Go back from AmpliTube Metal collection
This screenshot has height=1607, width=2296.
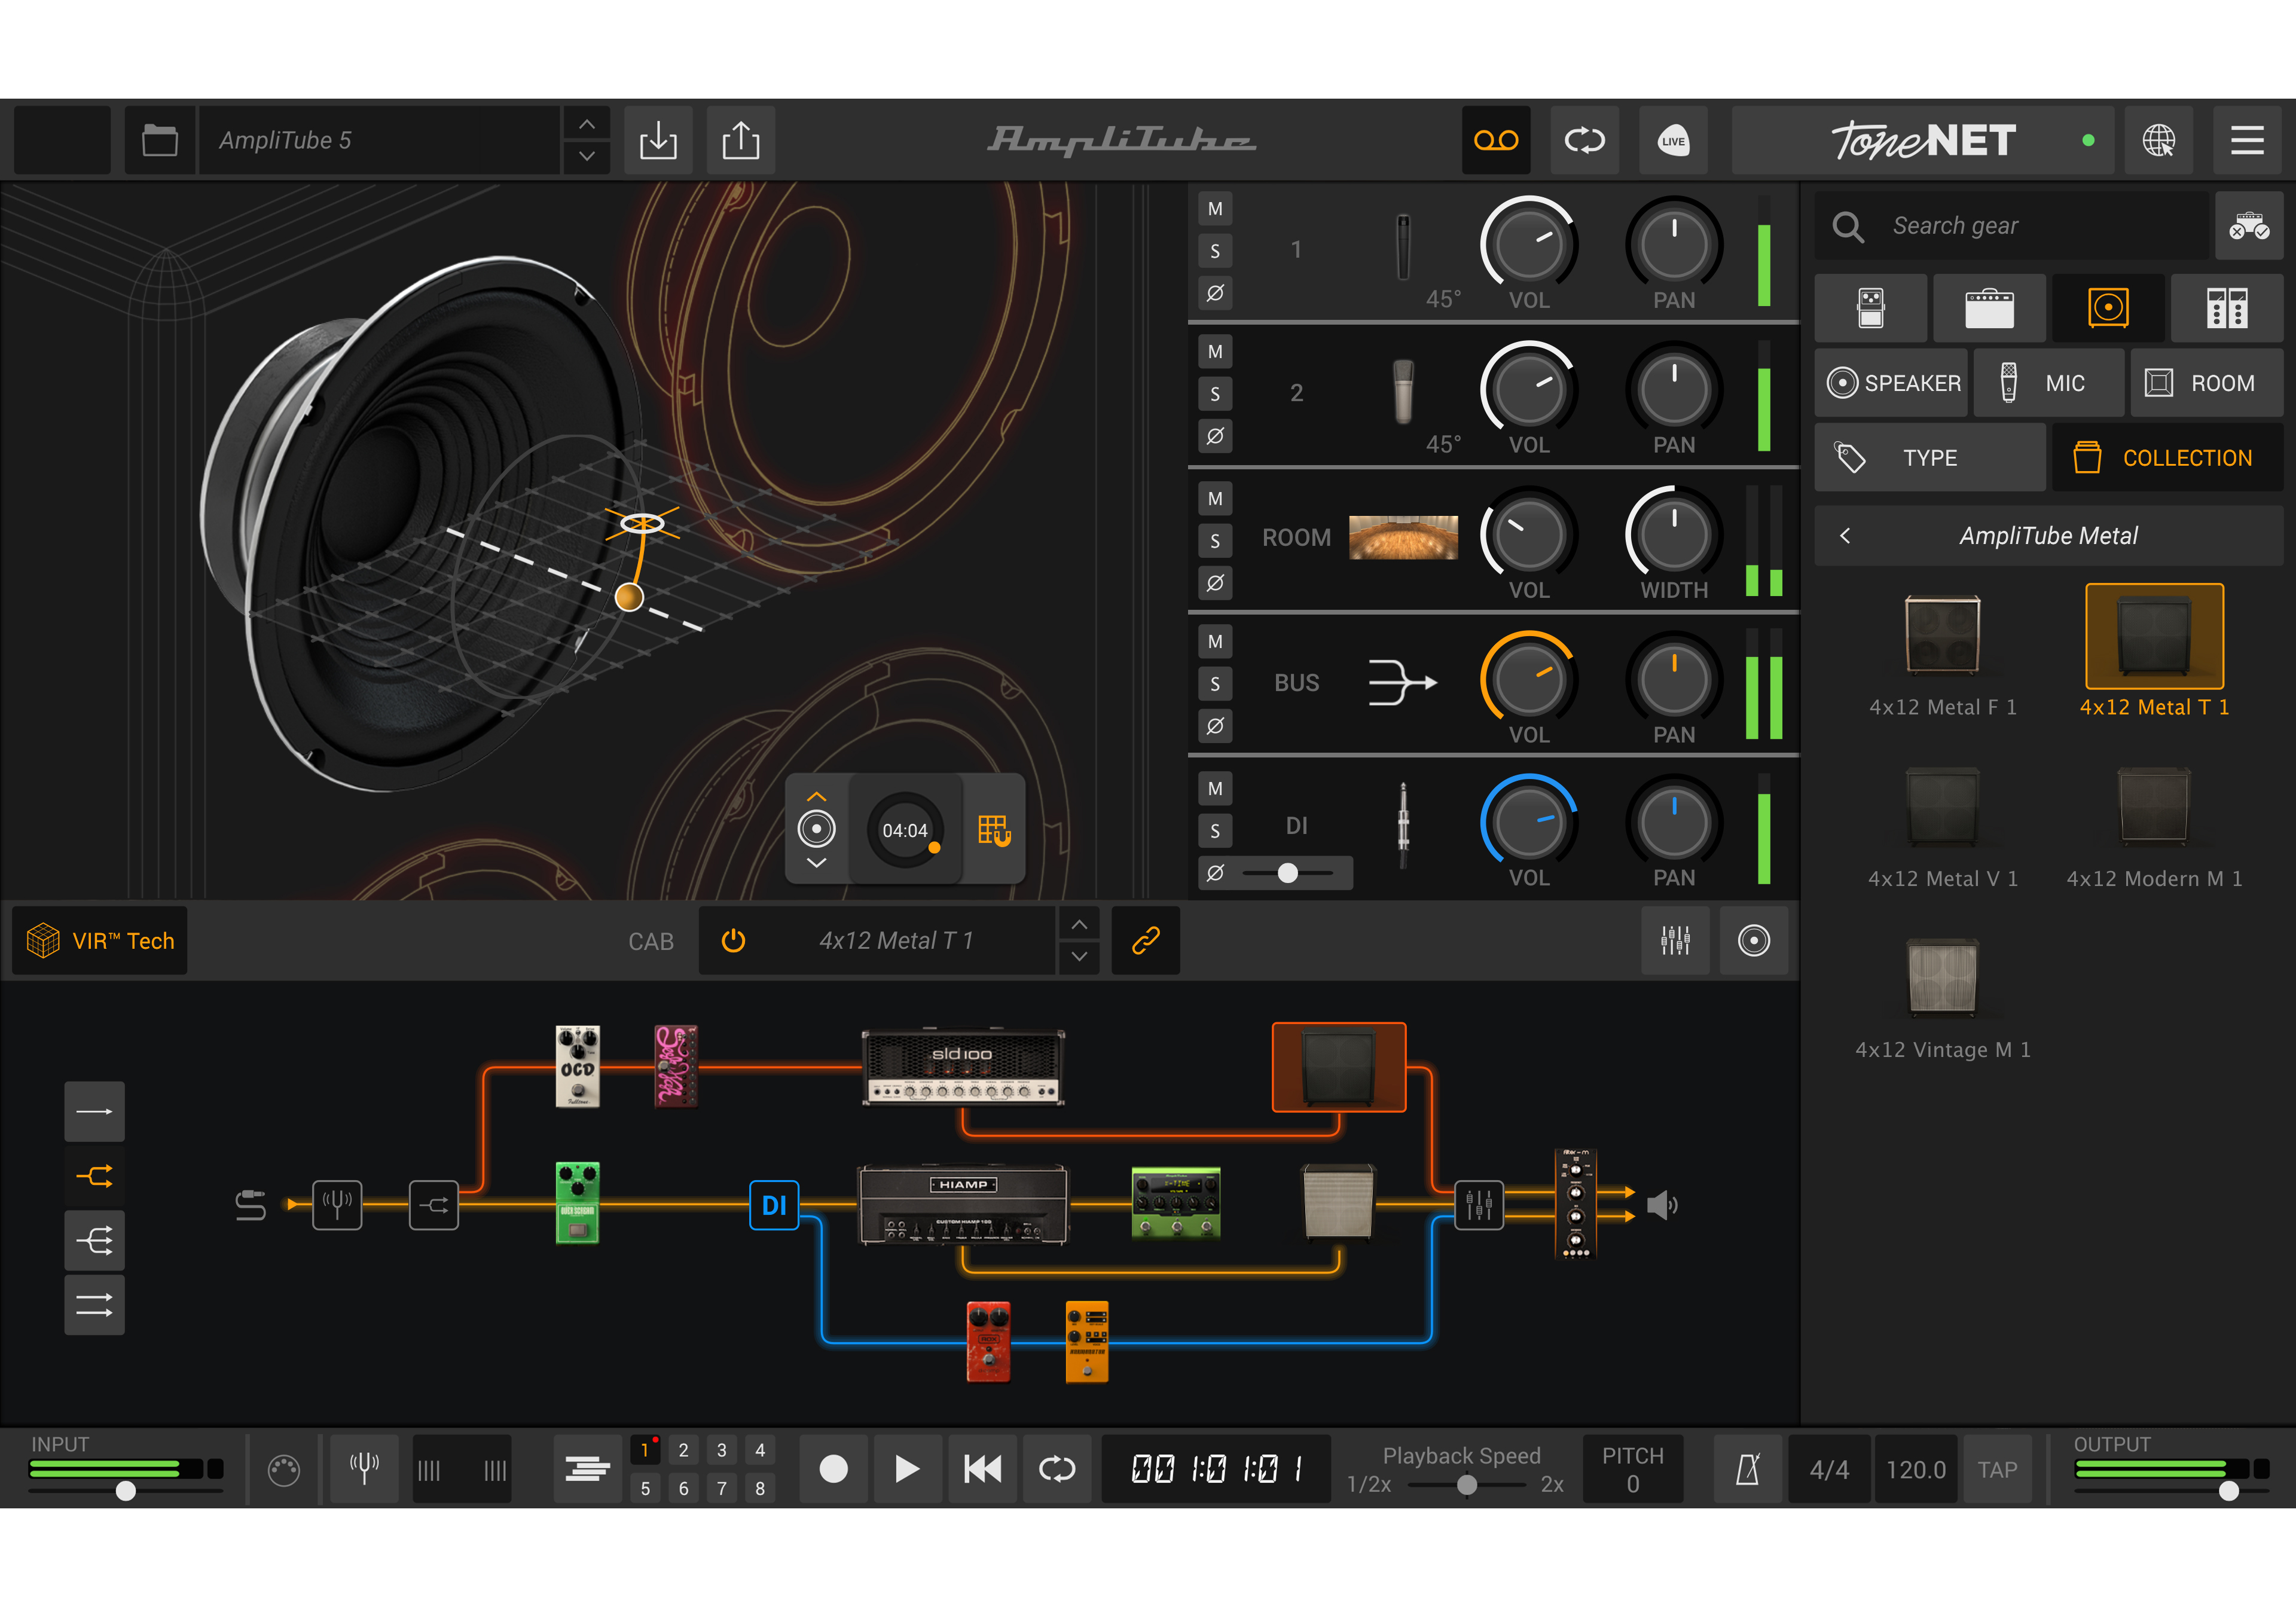tap(1845, 536)
